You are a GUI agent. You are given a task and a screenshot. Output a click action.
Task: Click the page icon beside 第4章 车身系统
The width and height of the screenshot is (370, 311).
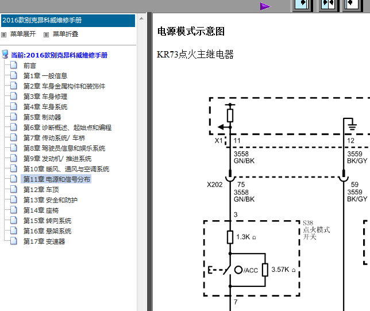14,106
